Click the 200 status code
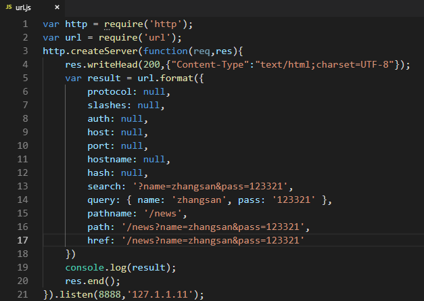The height and width of the screenshot is (301, 424). (151, 65)
